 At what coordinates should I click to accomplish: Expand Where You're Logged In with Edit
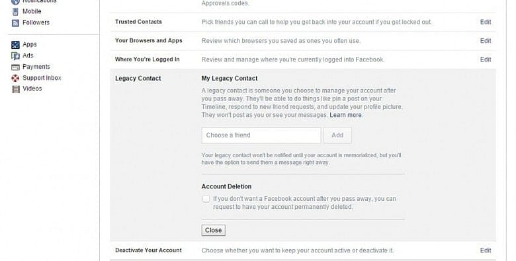[x=486, y=59]
